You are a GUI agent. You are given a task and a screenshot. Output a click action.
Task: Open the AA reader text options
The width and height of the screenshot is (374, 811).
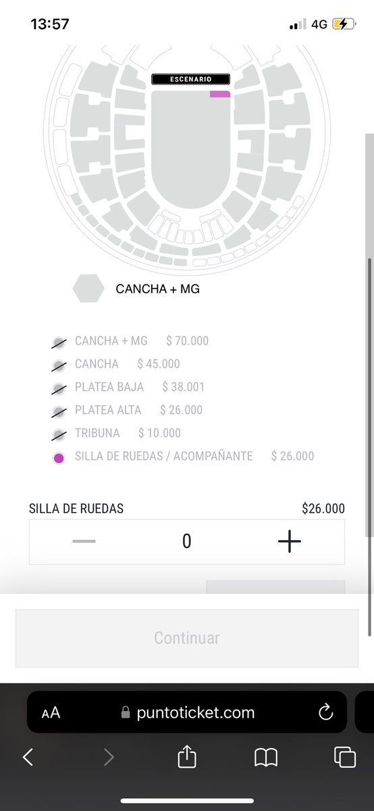tap(51, 713)
